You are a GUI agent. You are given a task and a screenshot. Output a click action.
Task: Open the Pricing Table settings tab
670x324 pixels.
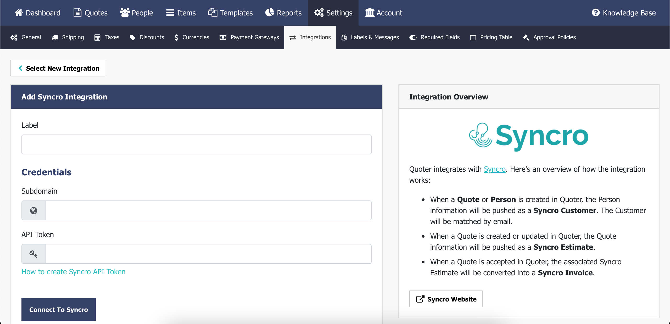tap(491, 37)
